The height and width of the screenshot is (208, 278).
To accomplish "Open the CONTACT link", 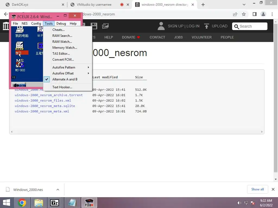I will coord(157,37).
